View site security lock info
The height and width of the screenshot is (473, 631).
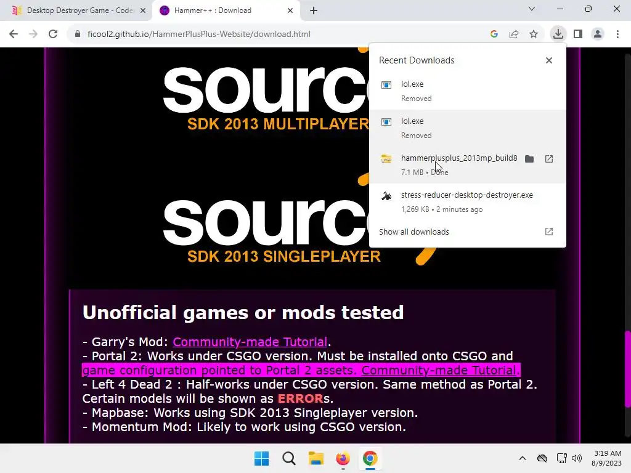[78, 34]
